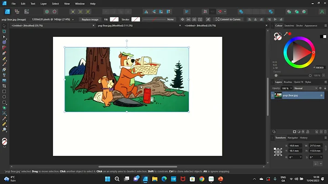The image size is (328, 184).
Task: Open the alignment options icon
Action: coord(187,12)
